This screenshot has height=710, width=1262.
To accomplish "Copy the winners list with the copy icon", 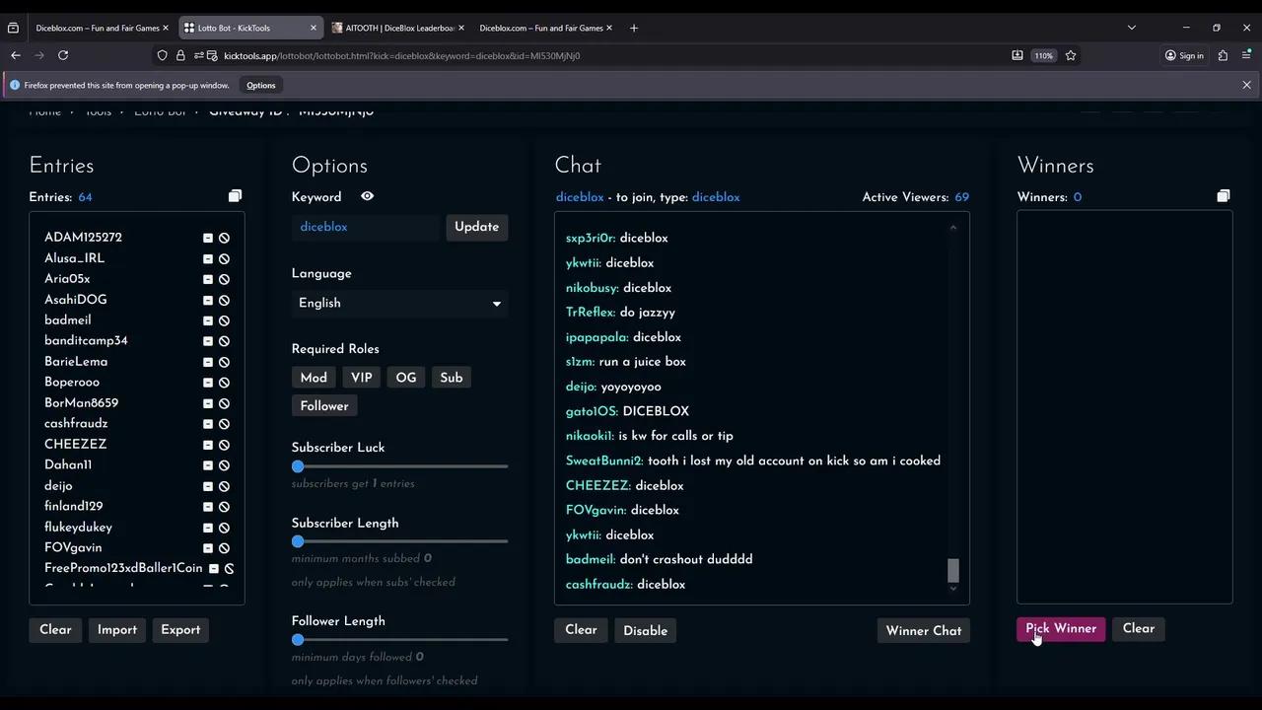I will click(x=1224, y=196).
